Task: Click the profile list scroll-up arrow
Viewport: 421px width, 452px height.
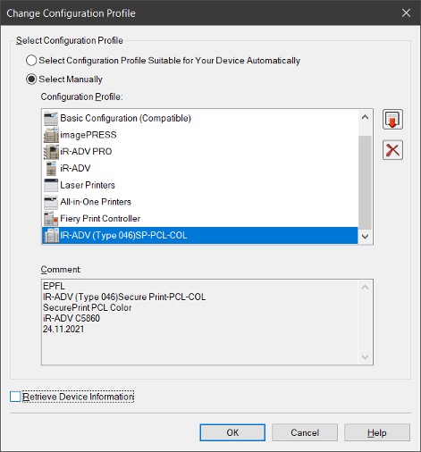Action: (x=365, y=117)
